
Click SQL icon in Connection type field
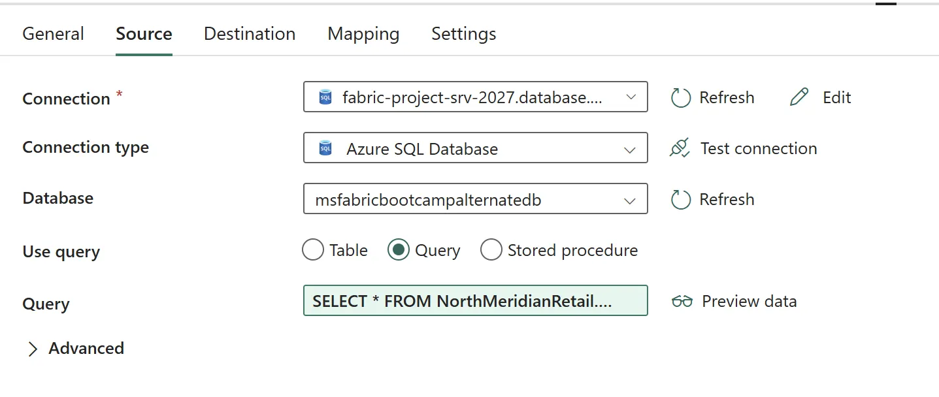[x=325, y=148]
